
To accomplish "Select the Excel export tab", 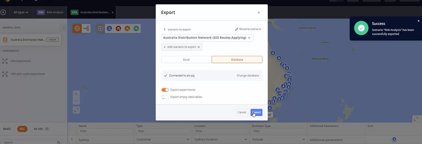I will point(186,59).
